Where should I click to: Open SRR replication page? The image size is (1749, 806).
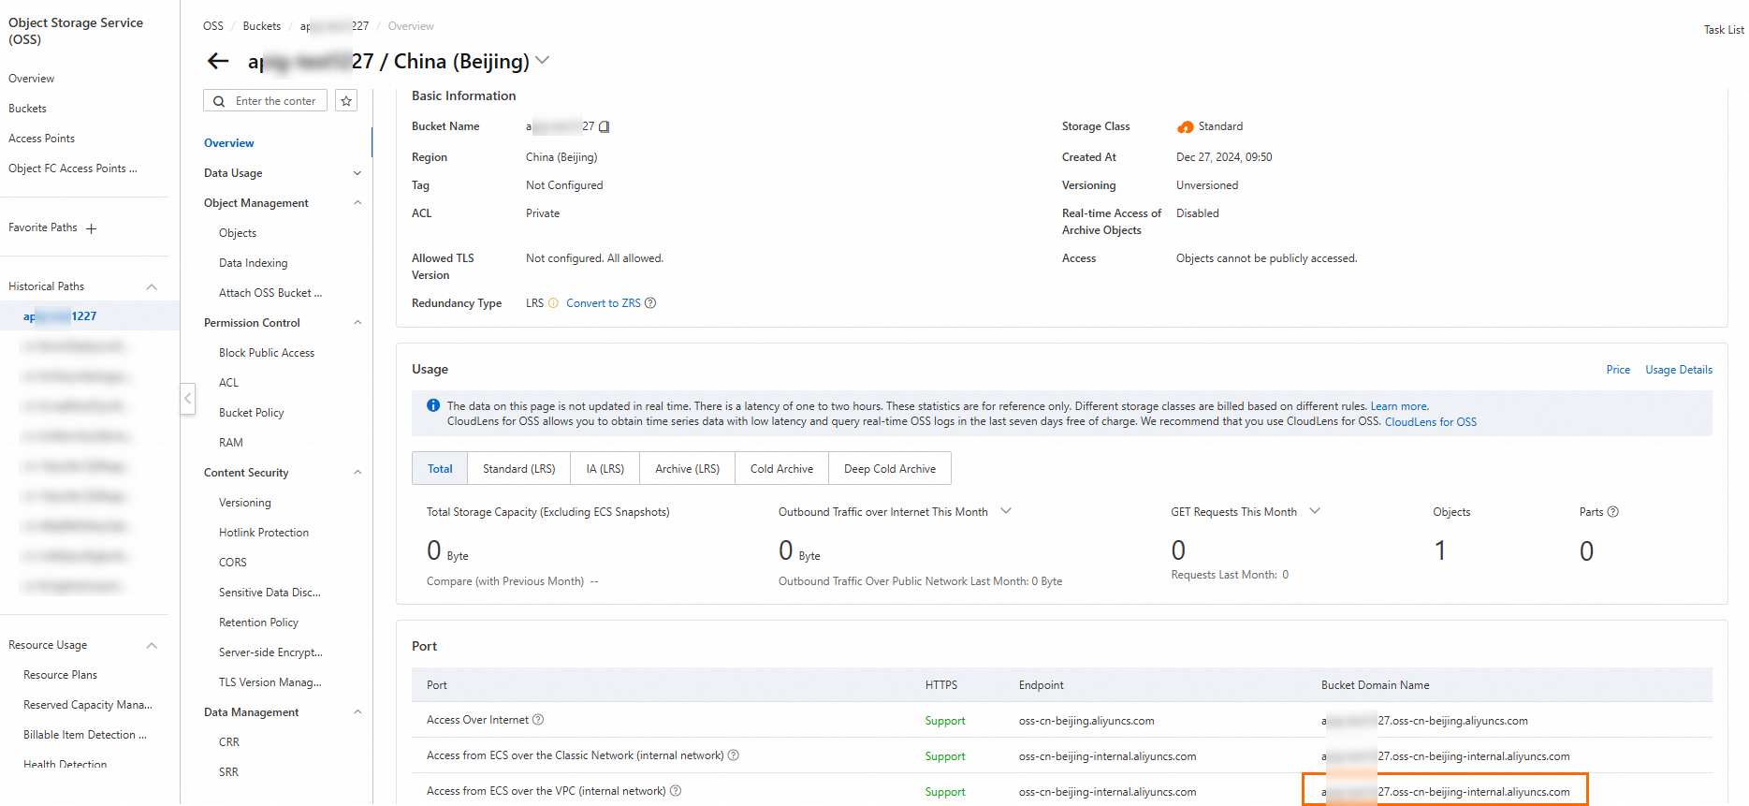pos(229,772)
